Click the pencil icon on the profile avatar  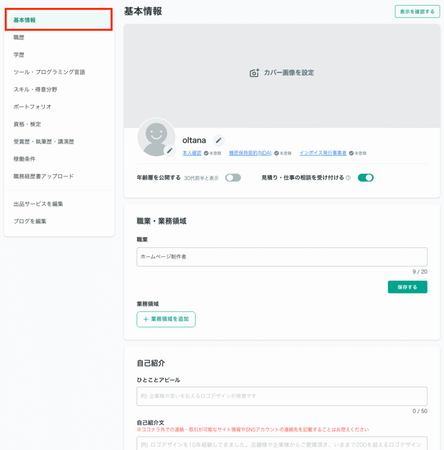(x=170, y=151)
